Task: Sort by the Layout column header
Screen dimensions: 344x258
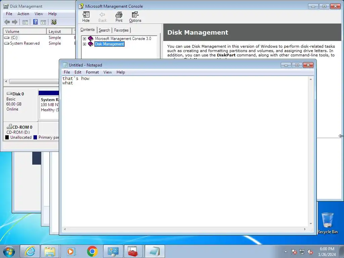Action: click(59, 31)
